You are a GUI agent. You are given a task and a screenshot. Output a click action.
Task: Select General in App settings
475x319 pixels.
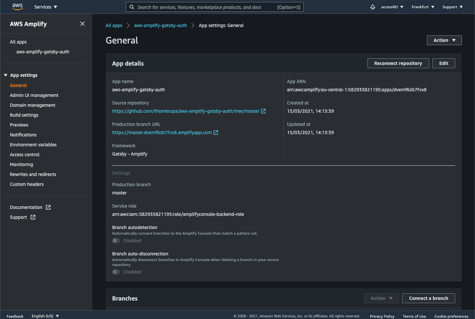pyautogui.click(x=18, y=85)
